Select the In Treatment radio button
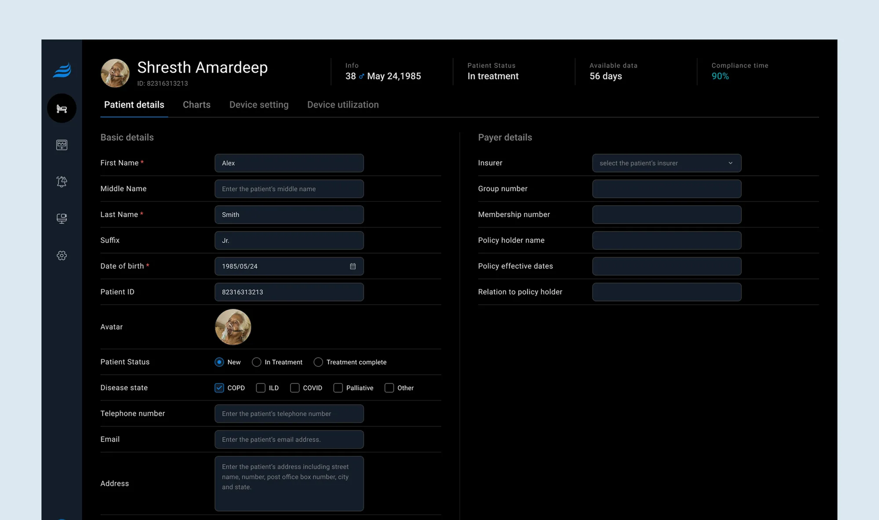Image resolution: width=879 pixels, height=520 pixels. (257, 362)
